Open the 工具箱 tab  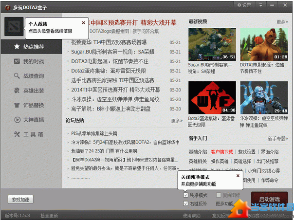[32, 134]
